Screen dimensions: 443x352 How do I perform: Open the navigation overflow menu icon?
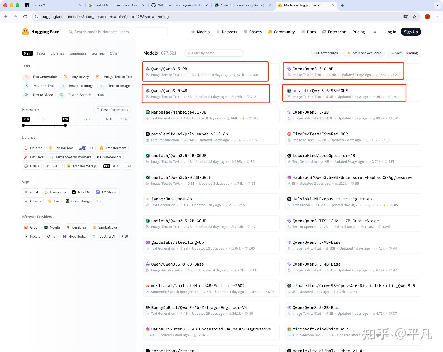(x=374, y=32)
